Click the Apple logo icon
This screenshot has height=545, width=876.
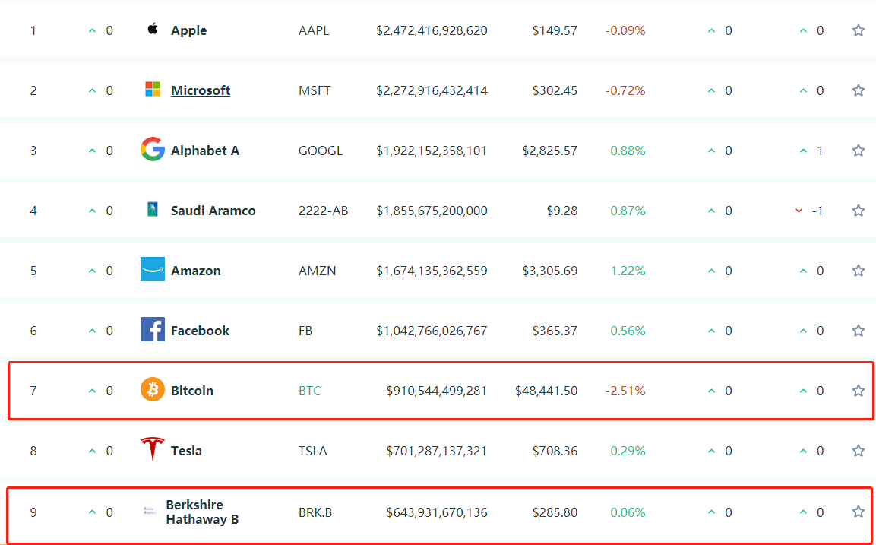(x=153, y=30)
